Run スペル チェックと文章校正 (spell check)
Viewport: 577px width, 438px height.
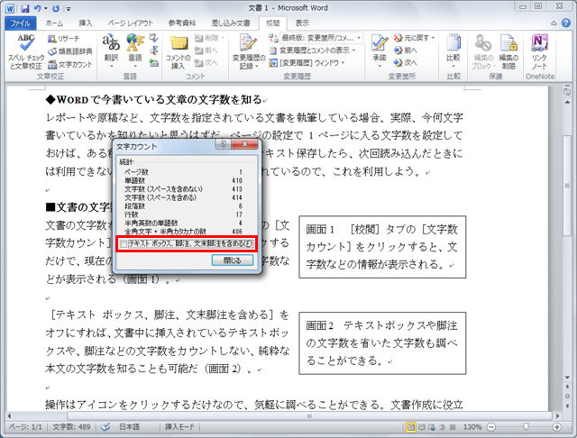[26, 51]
